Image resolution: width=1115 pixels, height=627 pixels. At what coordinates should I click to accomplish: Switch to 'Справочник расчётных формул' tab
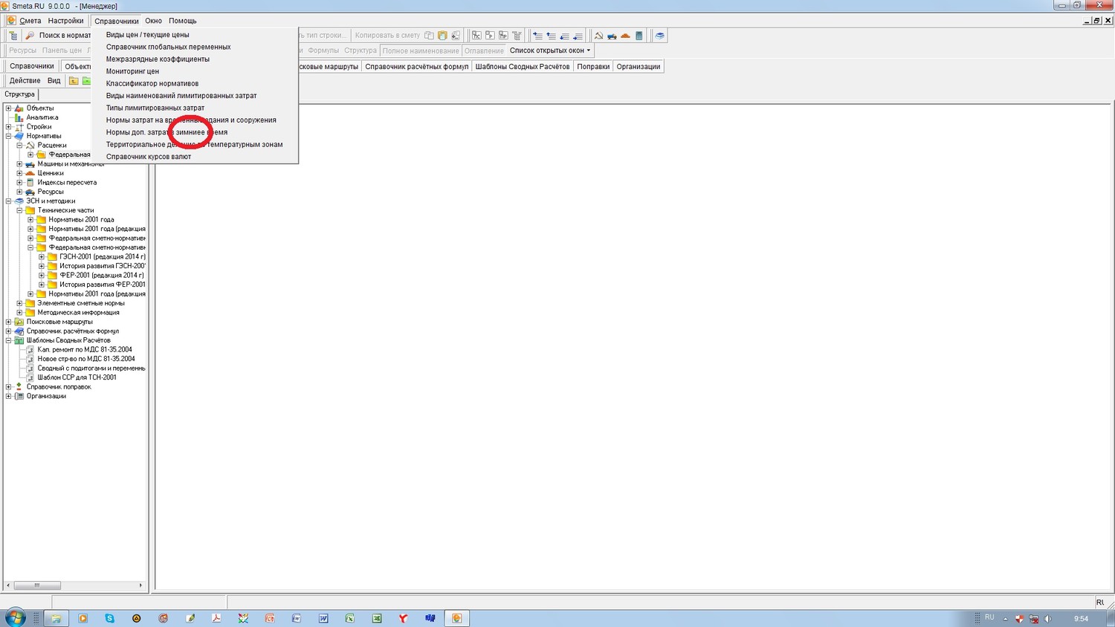[x=417, y=67]
